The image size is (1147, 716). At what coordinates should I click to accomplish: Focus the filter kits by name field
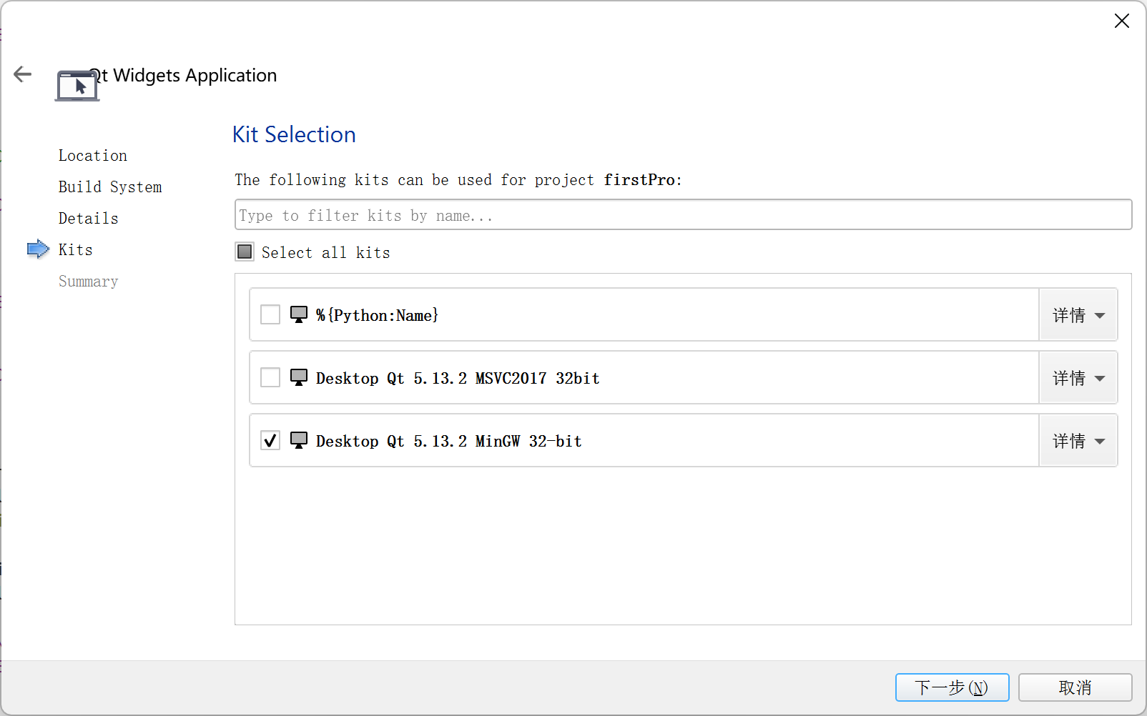click(683, 215)
